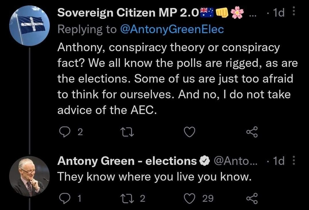Reply to Sovereign Citizen MP's tweet
This screenshot has height=210, width=309.
pyautogui.click(x=65, y=132)
